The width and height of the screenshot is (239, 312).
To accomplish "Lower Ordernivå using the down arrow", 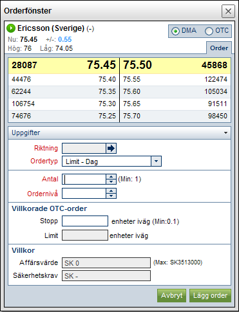I will click(111, 196).
